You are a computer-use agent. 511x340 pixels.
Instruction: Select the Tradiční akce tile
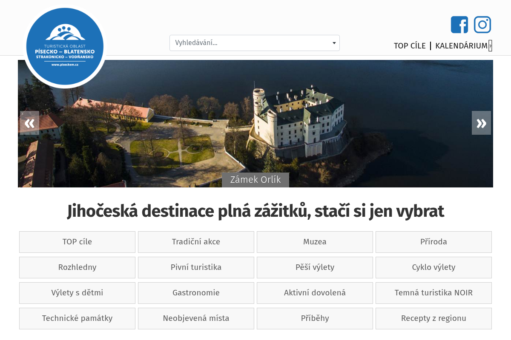pos(196,242)
